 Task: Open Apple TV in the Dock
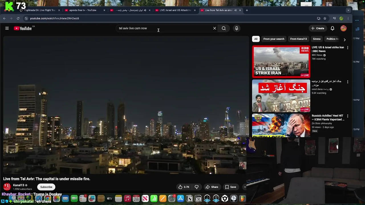(109, 198)
